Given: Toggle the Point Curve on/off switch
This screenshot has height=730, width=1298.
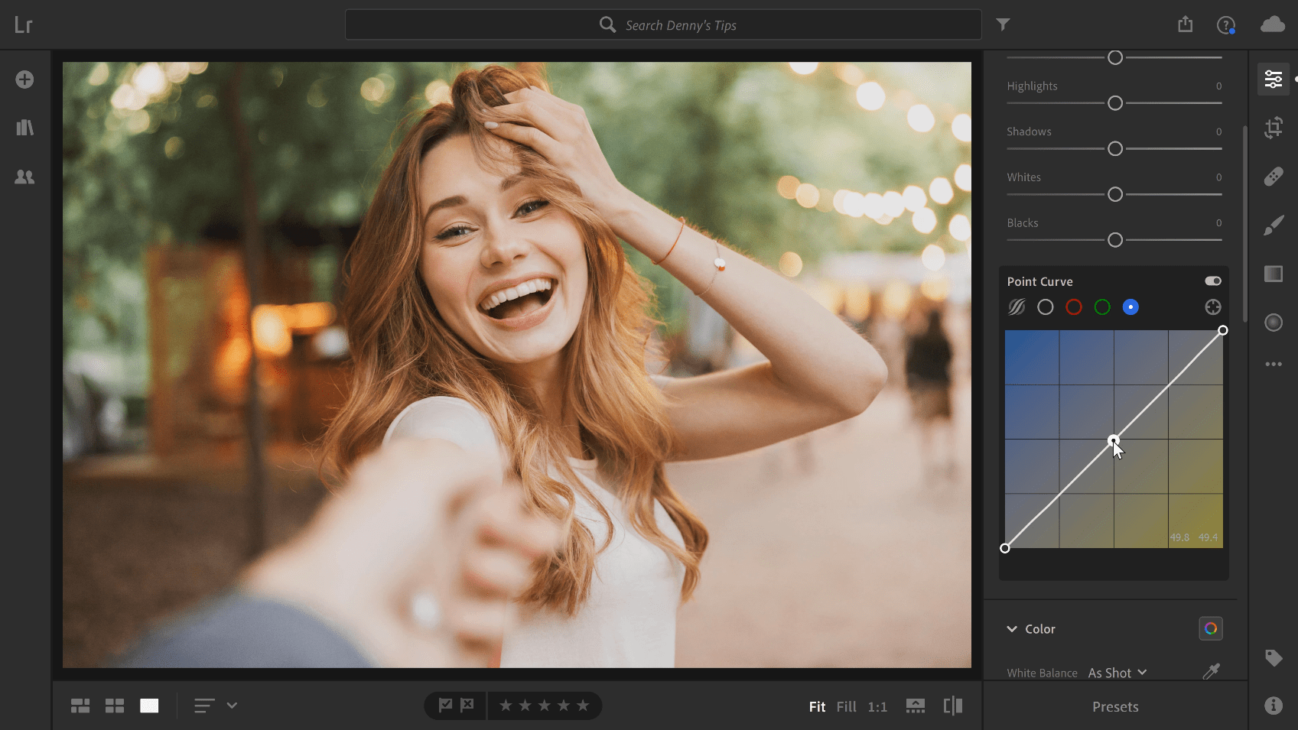Looking at the screenshot, I should pos(1212,281).
